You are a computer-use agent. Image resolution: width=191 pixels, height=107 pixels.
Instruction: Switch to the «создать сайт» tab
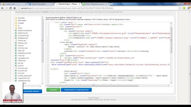pos(14,4)
